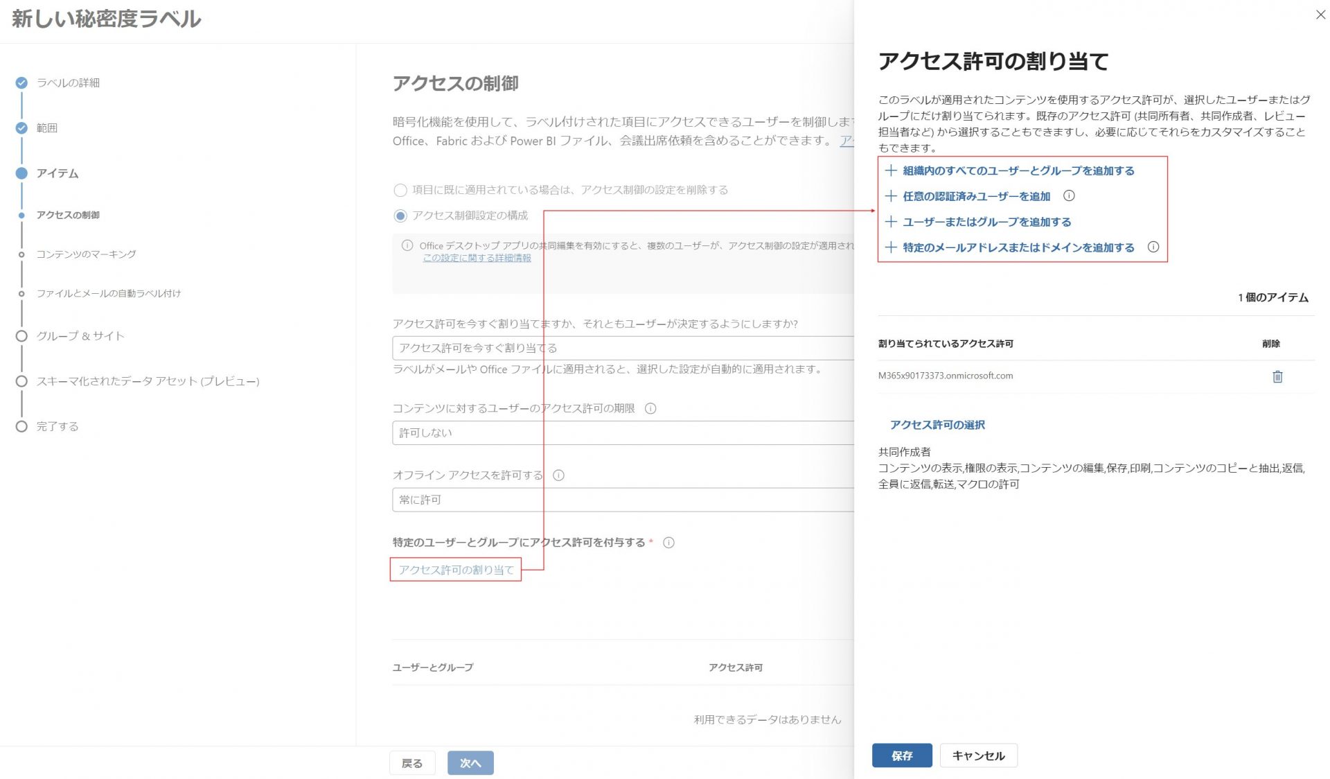Open コンテンツのマーキング sub-step
The height and width of the screenshot is (779, 1330).
tap(86, 254)
